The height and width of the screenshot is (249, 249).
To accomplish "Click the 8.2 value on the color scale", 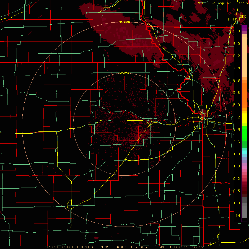I will [237, 56].
